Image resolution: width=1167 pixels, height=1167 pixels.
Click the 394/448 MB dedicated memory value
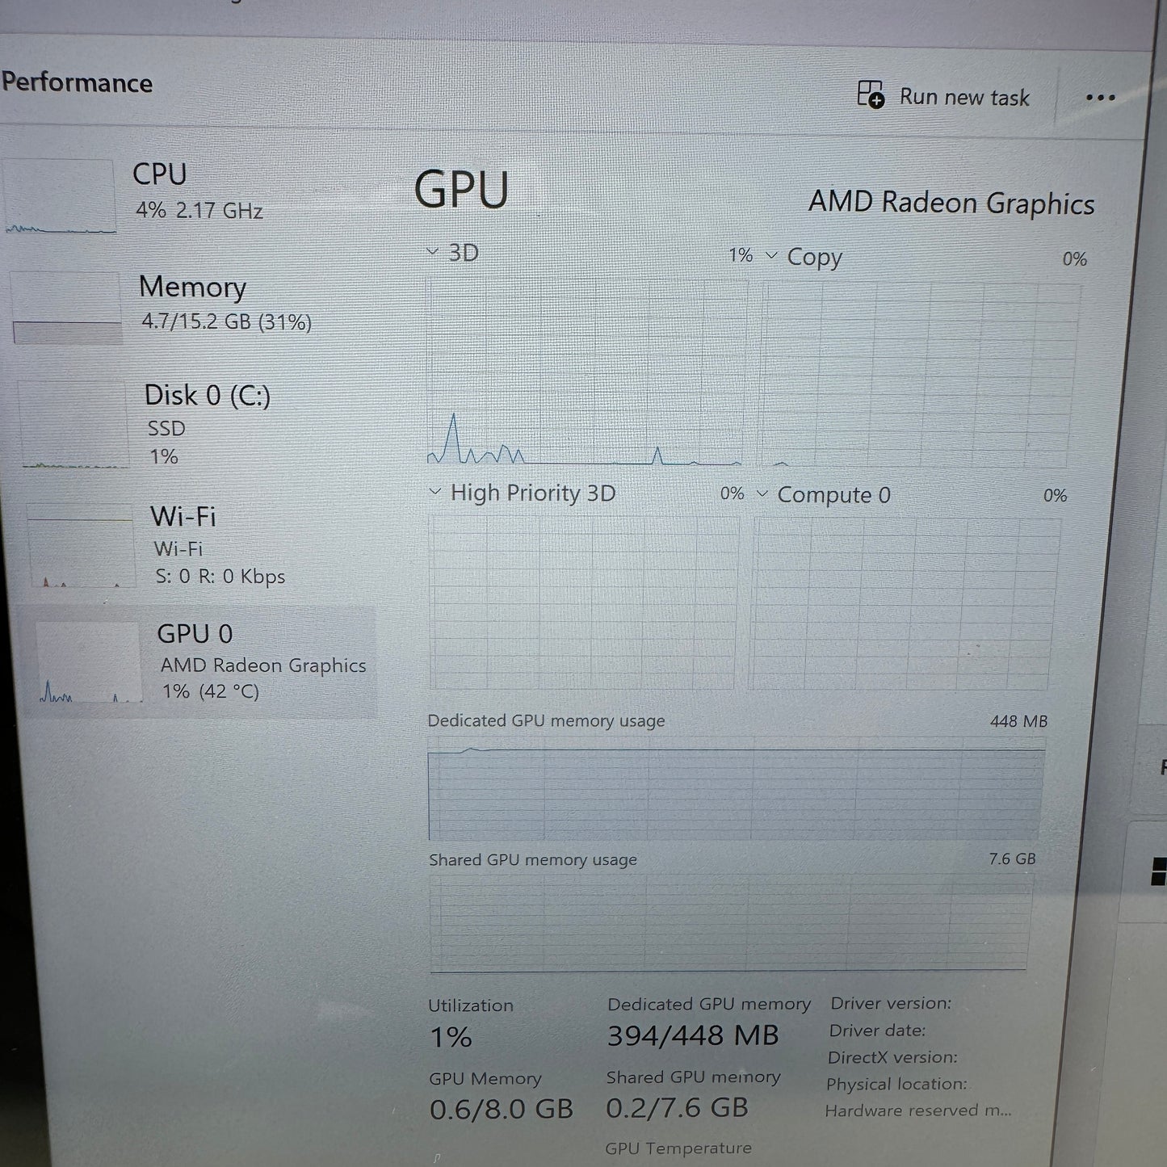click(692, 1035)
